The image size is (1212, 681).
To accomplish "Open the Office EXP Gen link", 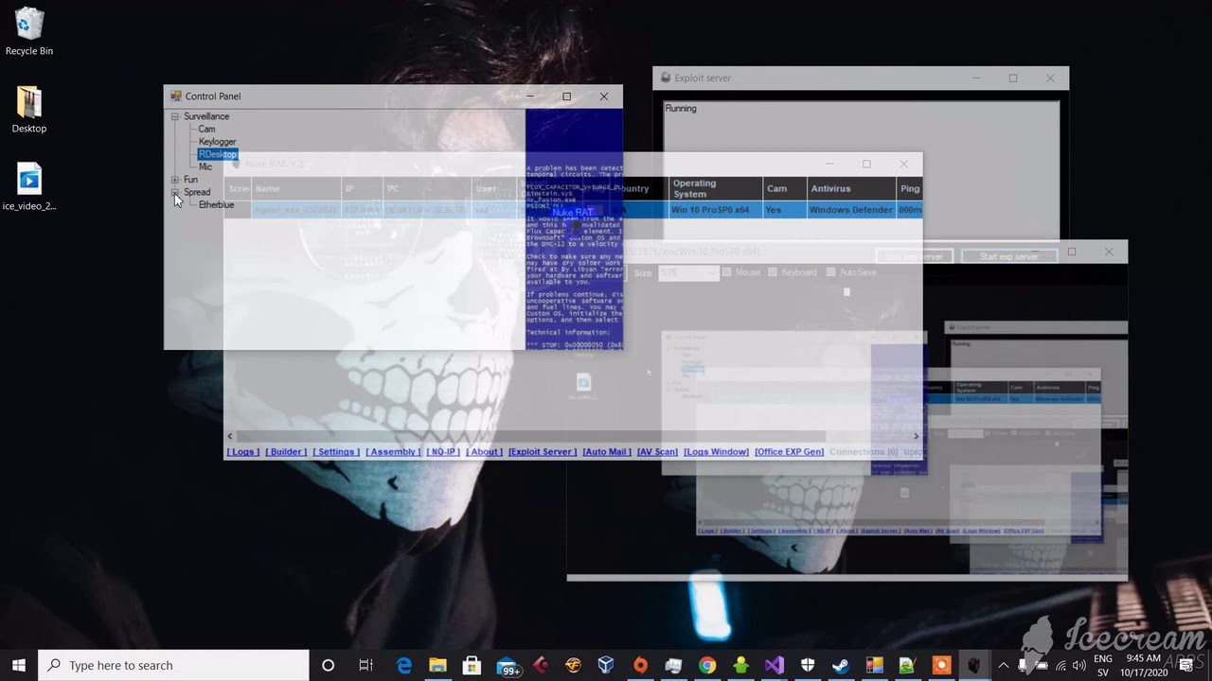I will click(790, 452).
